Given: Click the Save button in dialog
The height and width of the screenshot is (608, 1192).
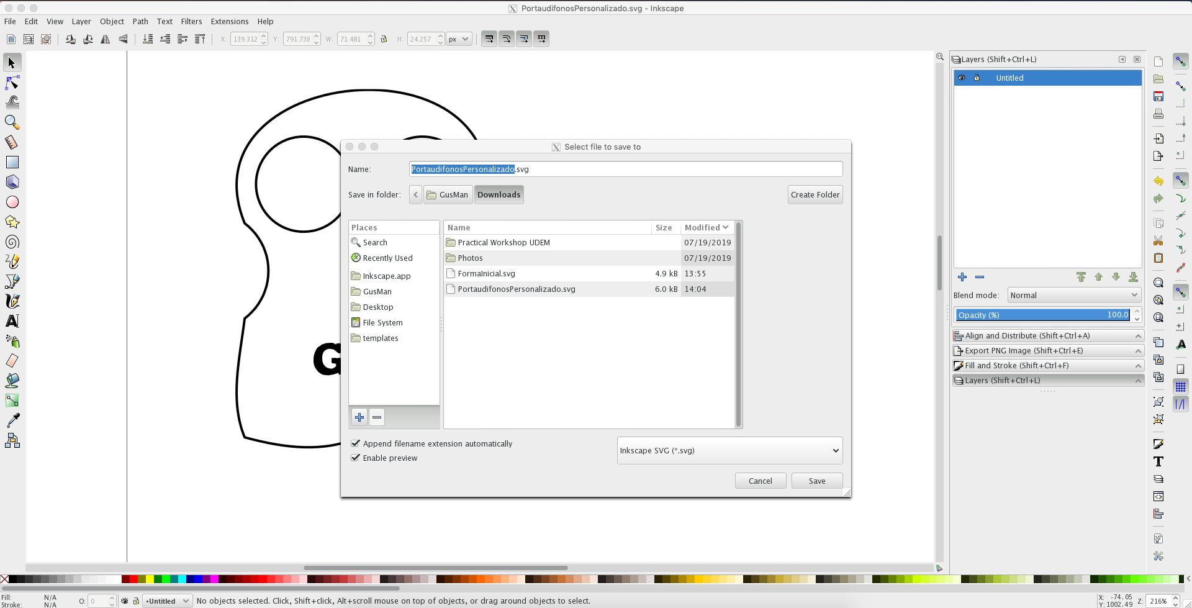Looking at the screenshot, I should (817, 481).
